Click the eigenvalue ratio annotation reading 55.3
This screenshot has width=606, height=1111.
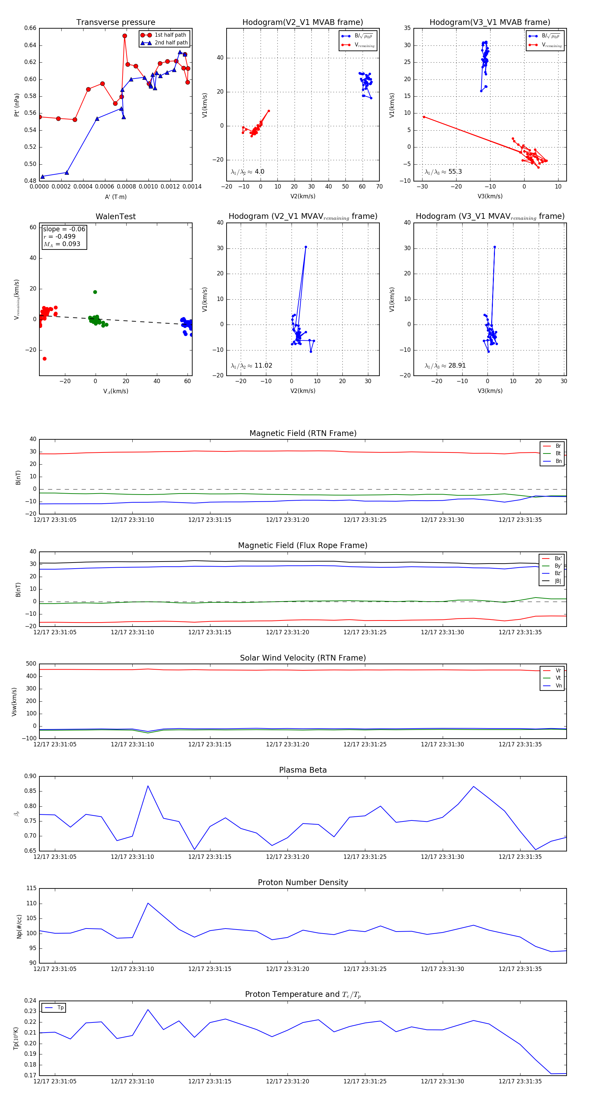pyautogui.click(x=443, y=172)
